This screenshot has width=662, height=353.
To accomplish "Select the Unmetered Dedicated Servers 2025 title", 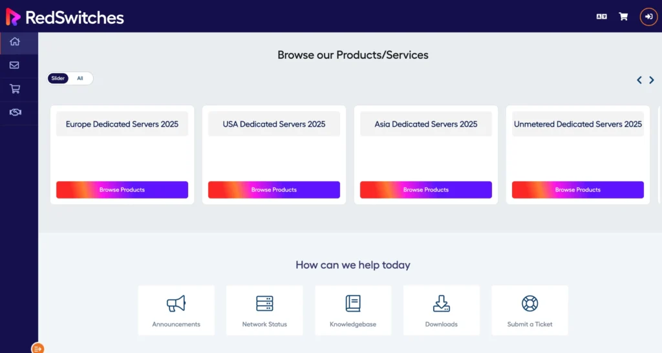I will tap(578, 124).
